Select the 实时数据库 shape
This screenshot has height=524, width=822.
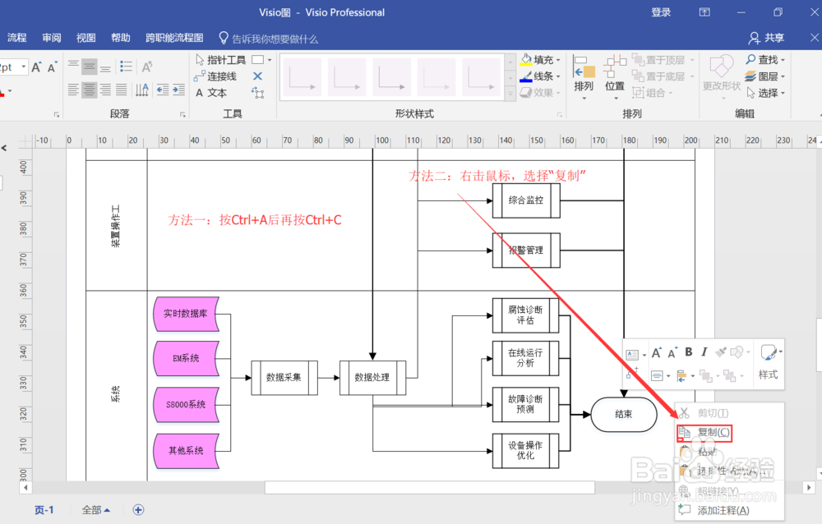coord(186,314)
